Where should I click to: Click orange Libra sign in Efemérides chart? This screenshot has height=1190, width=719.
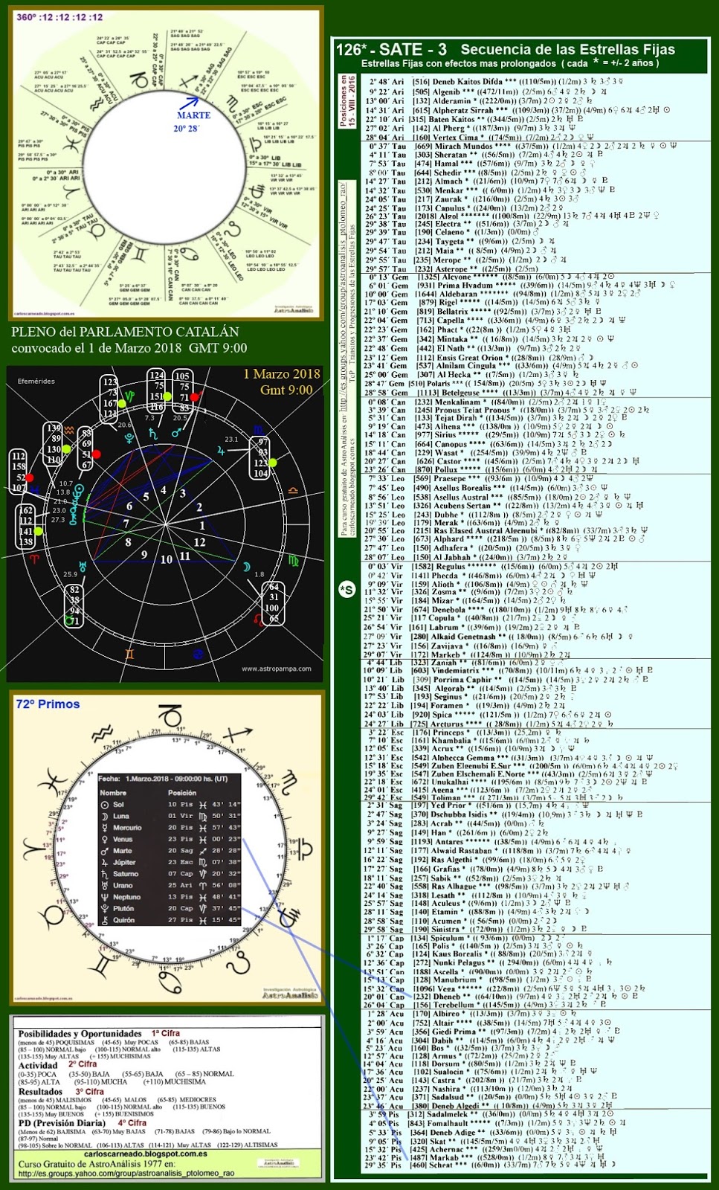[293, 491]
